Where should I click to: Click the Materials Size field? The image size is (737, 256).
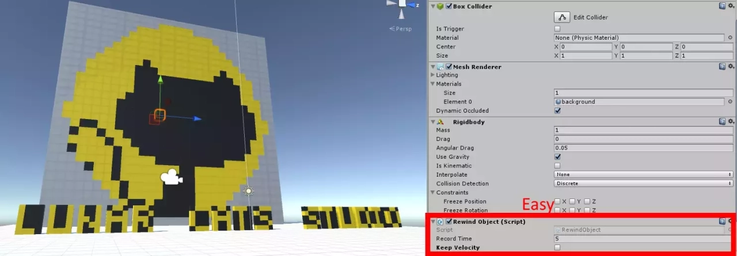644,93
